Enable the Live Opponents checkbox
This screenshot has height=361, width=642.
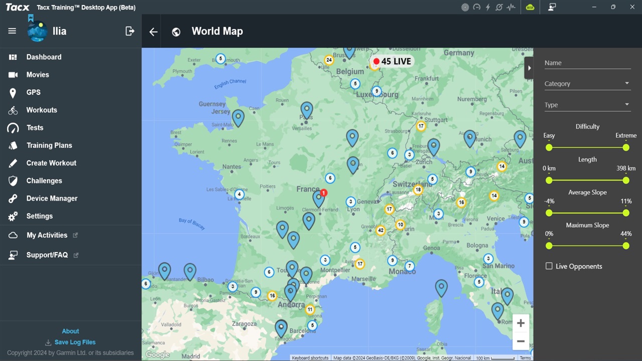tap(549, 266)
